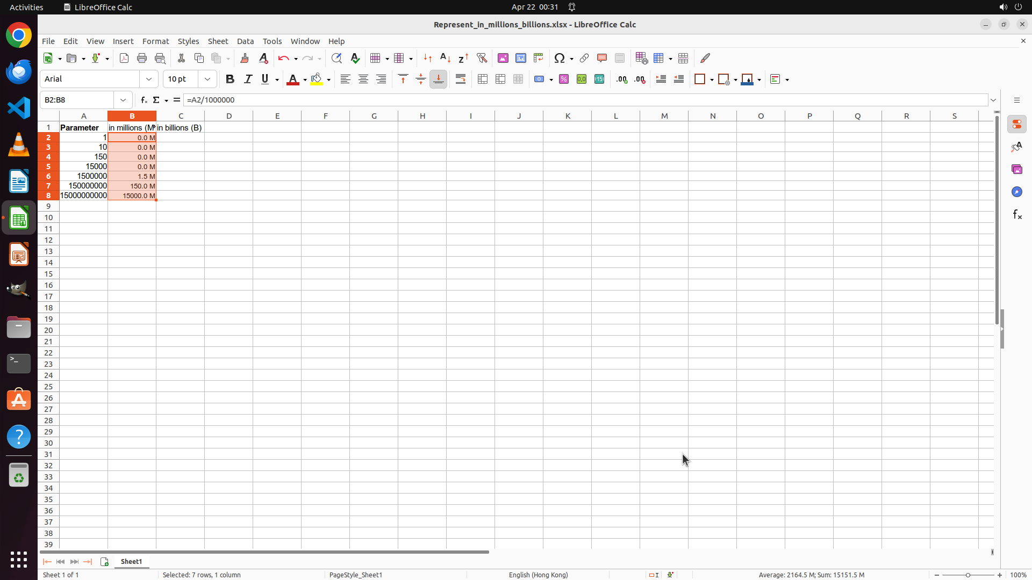Expand the font name dropdown
The width and height of the screenshot is (1032, 580).
tap(149, 79)
